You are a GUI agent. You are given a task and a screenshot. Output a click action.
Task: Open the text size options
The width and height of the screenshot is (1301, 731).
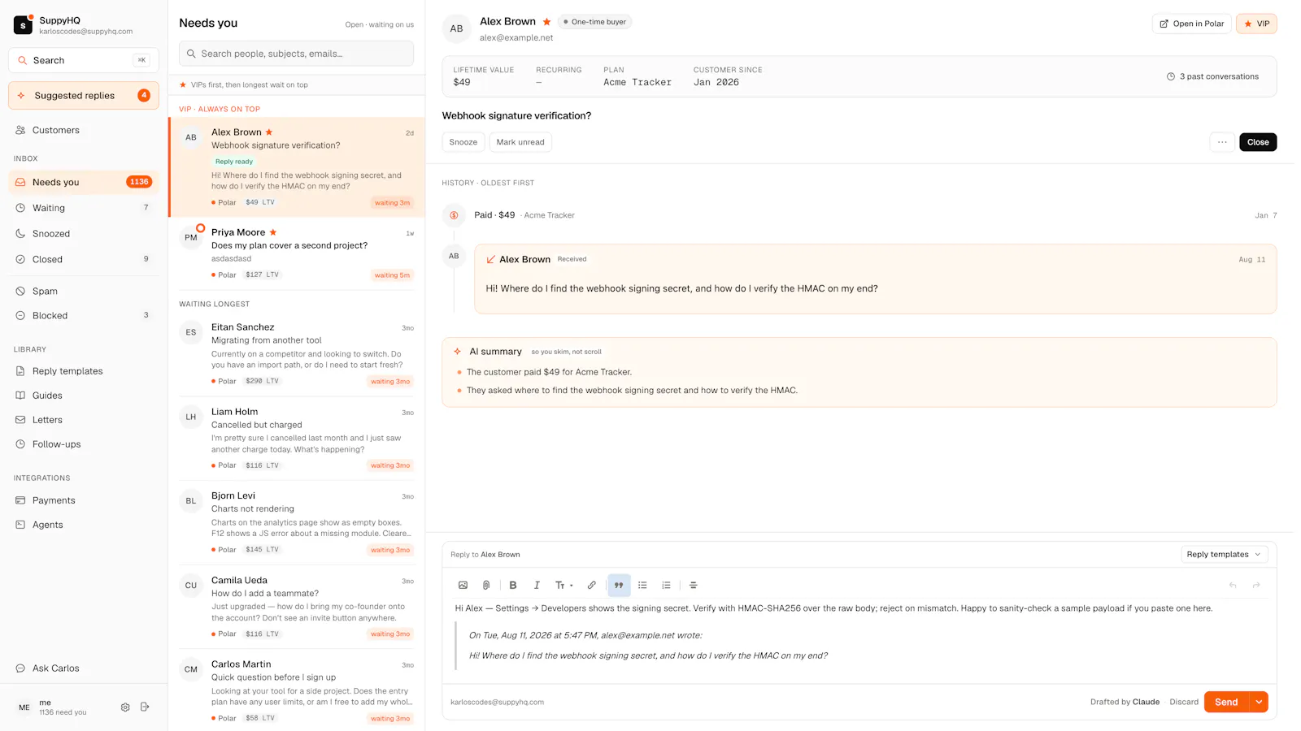[x=563, y=585]
